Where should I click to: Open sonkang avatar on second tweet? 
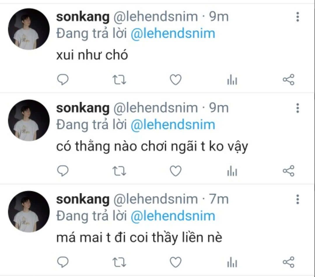coord(29,120)
